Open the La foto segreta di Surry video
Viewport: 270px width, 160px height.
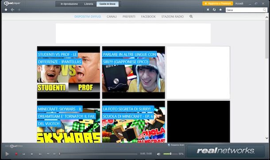[133, 122]
